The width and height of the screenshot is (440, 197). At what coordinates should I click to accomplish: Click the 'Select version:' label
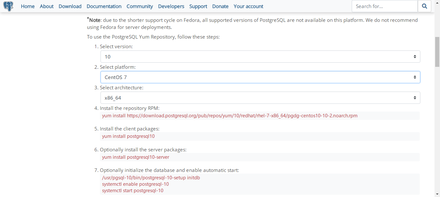pos(116,47)
